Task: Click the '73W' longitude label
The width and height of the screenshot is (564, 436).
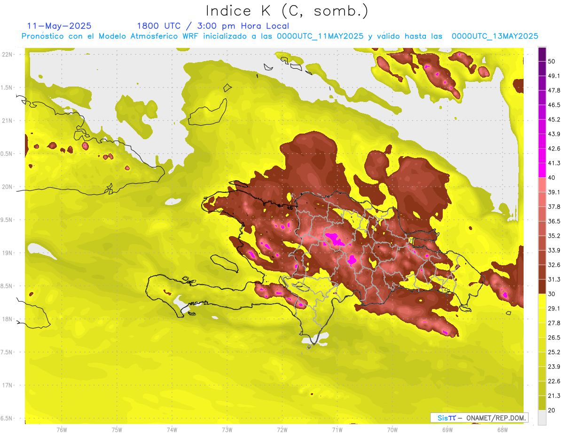Action: pos(227,430)
